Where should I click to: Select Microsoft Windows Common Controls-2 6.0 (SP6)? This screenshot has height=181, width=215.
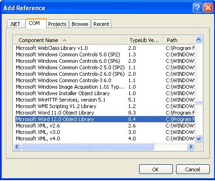pos(105,74)
